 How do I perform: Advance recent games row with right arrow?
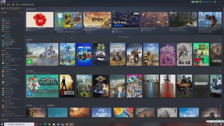(220, 40)
